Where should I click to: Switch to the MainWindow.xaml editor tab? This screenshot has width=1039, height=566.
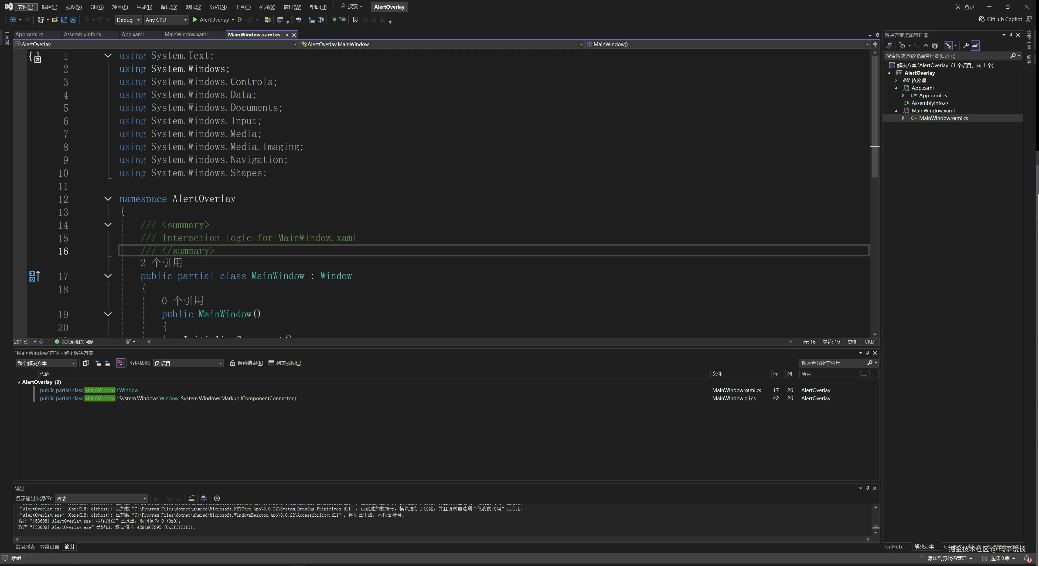click(186, 34)
